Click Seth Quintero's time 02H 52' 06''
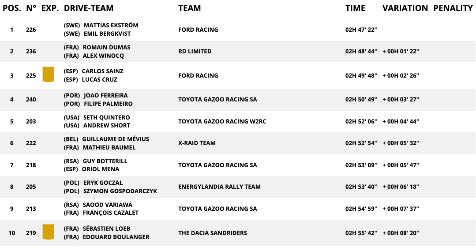Viewport: 476px width, 247px height. 361,121
